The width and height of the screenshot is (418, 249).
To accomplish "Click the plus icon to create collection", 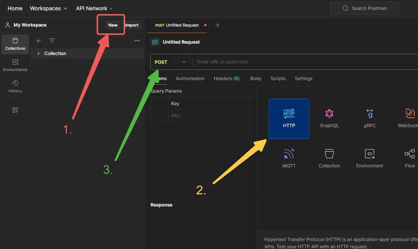I will (x=38, y=41).
